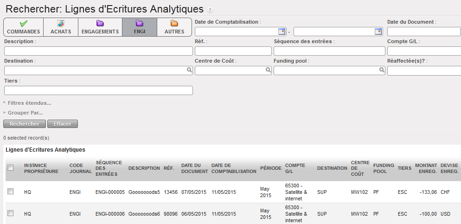Expand the Filtres étendus section

pyautogui.click(x=29, y=103)
